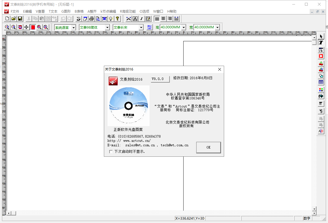The image size is (328, 223).
Task: Open the H帮助 menu
Action: click(x=172, y=12)
